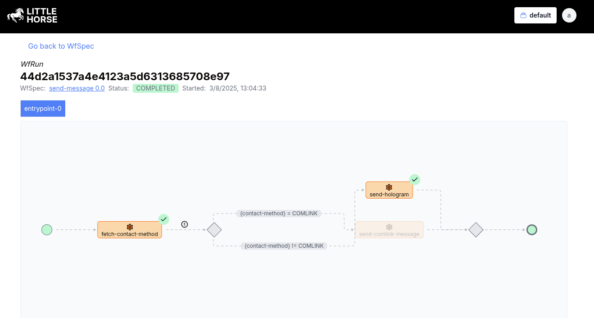The height and width of the screenshot is (318, 594).
Task: Click the diamond node before the exit circle
Action: coord(476,230)
